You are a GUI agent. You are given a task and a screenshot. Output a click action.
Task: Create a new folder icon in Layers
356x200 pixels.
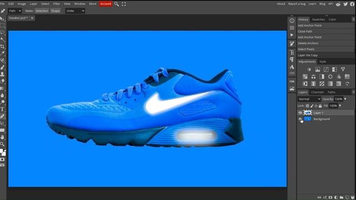point(342,198)
